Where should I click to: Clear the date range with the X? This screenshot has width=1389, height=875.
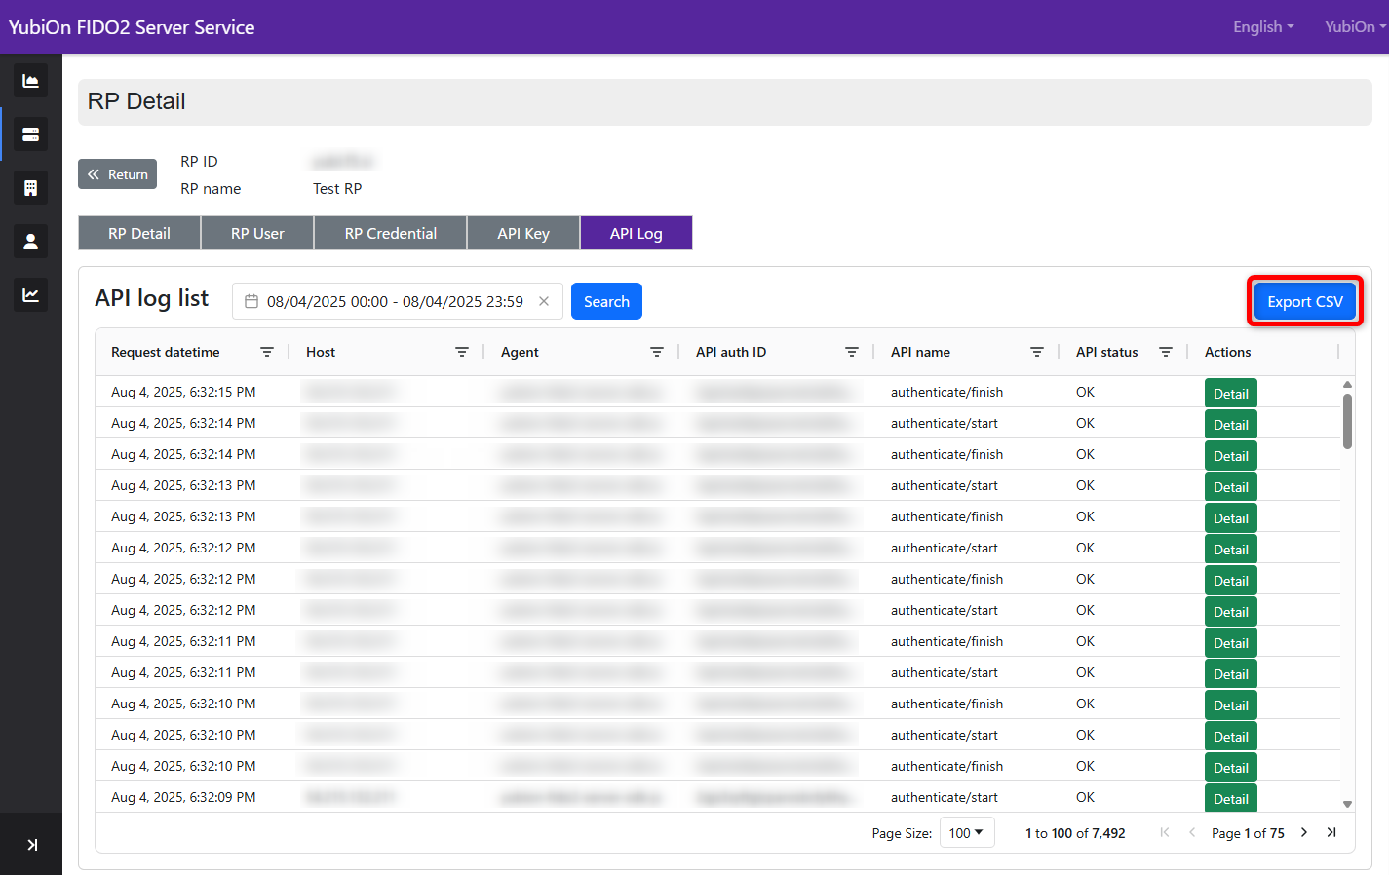pyautogui.click(x=544, y=301)
